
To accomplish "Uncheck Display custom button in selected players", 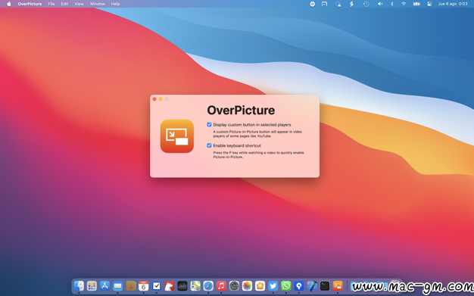I will (209, 125).
